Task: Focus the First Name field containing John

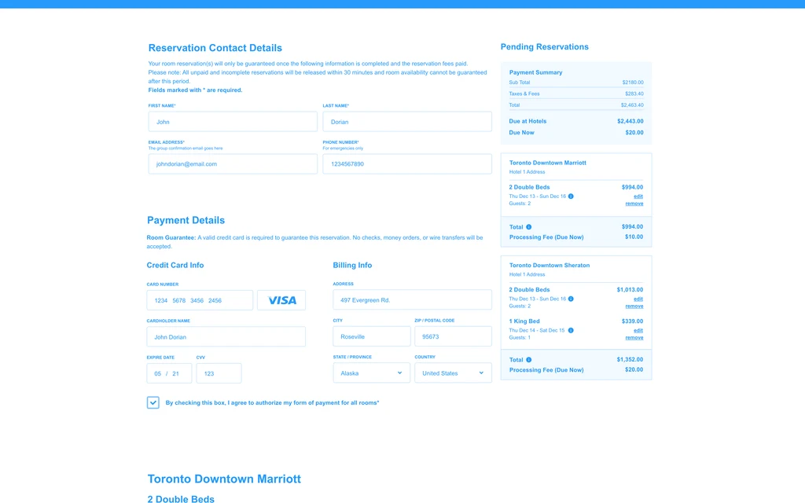Action: 233,122
